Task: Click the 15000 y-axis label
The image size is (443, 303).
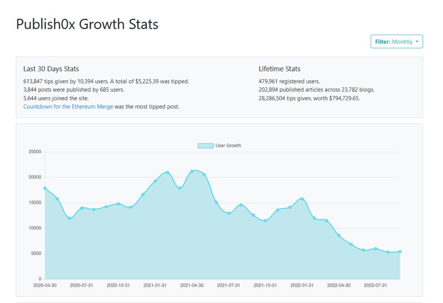Action: point(35,203)
